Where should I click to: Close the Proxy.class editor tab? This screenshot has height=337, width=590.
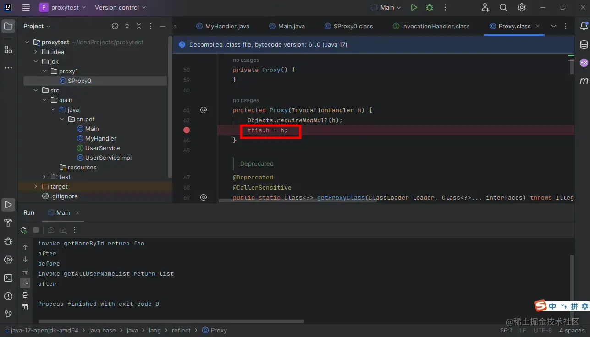tap(538, 26)
